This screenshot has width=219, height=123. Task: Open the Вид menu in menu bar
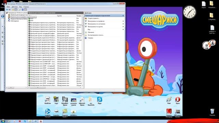tap(21, 7)
